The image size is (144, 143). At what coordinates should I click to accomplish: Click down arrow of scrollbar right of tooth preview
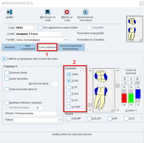coord(118,110)
